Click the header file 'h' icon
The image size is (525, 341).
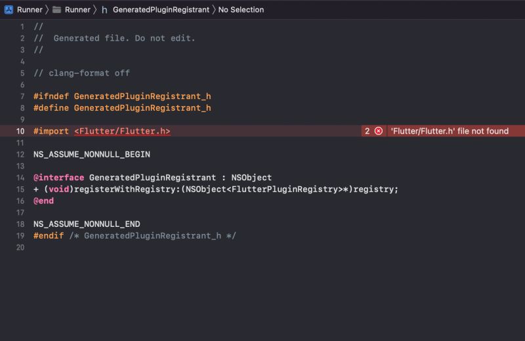point(104,10)
